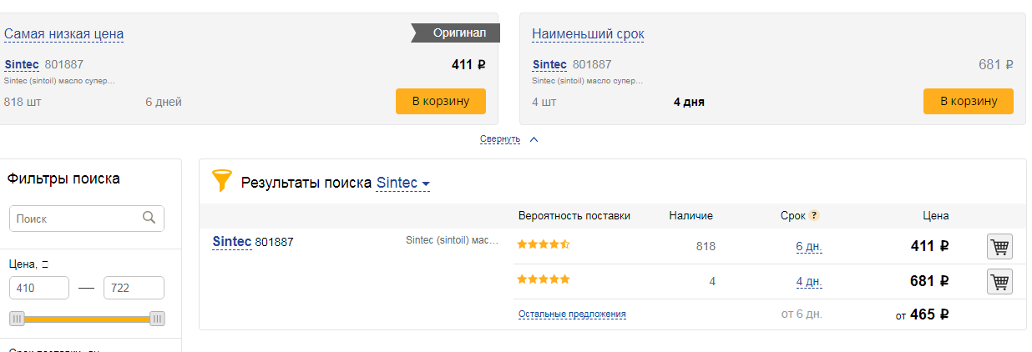Click the magnifier icon in filter search

click(x=149, y=218)
